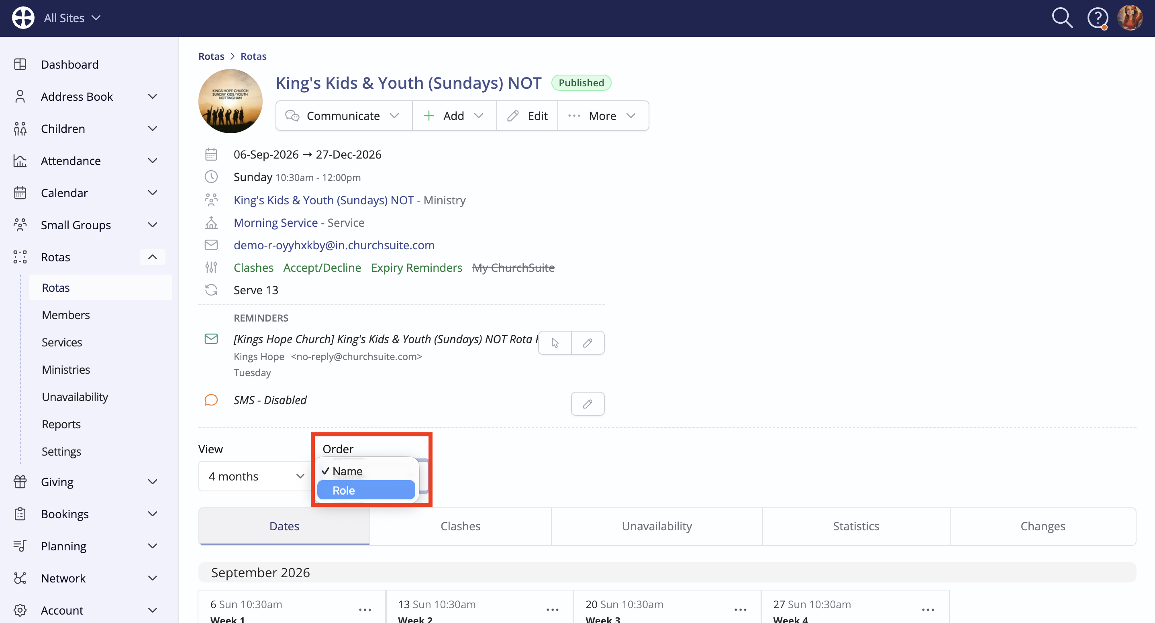Click the cursor preview icon for the email reminder

[x=555, y=343]
